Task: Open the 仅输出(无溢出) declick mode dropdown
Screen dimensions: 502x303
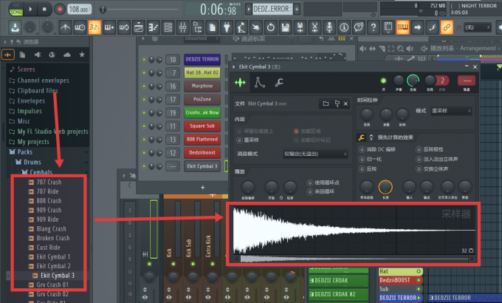Action: 315,154
